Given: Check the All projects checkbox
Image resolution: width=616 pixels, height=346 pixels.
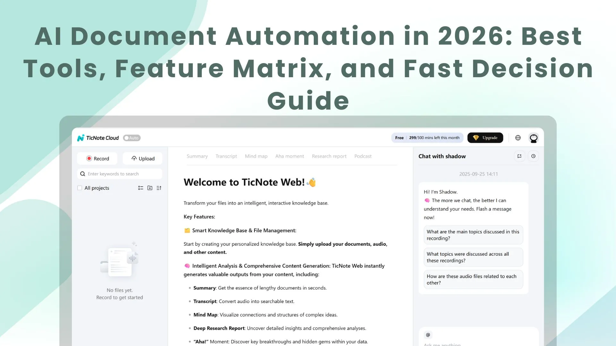Looking at the screenshot, I should pos(80,188).
